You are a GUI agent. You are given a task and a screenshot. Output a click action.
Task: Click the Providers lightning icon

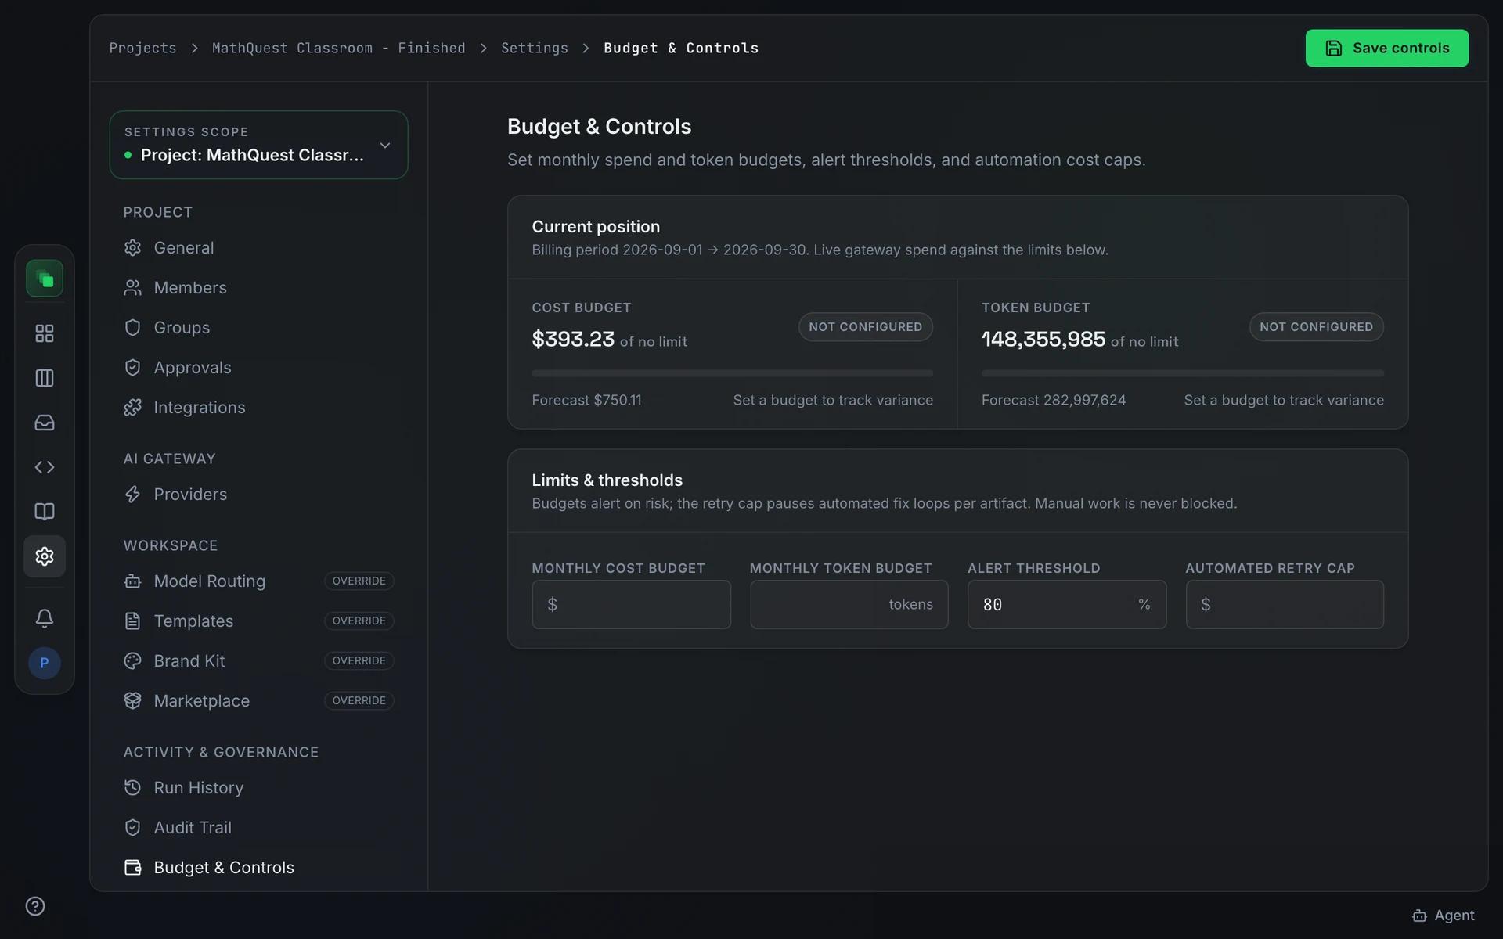132,495
